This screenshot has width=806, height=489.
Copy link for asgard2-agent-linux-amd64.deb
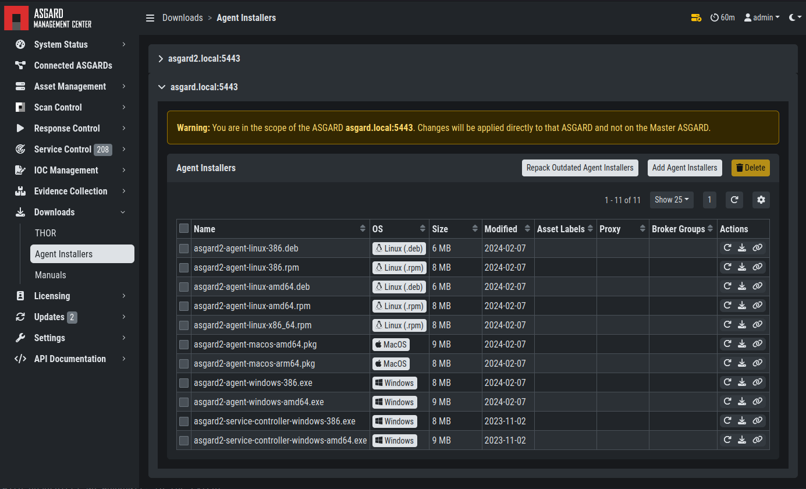(x=757, y=286)
